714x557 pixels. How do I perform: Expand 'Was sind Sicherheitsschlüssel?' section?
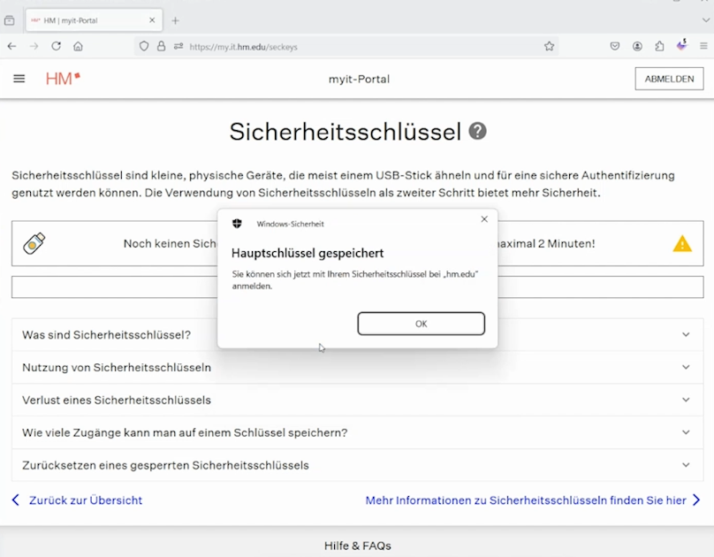pyautogui.click(x=106, y=335)
